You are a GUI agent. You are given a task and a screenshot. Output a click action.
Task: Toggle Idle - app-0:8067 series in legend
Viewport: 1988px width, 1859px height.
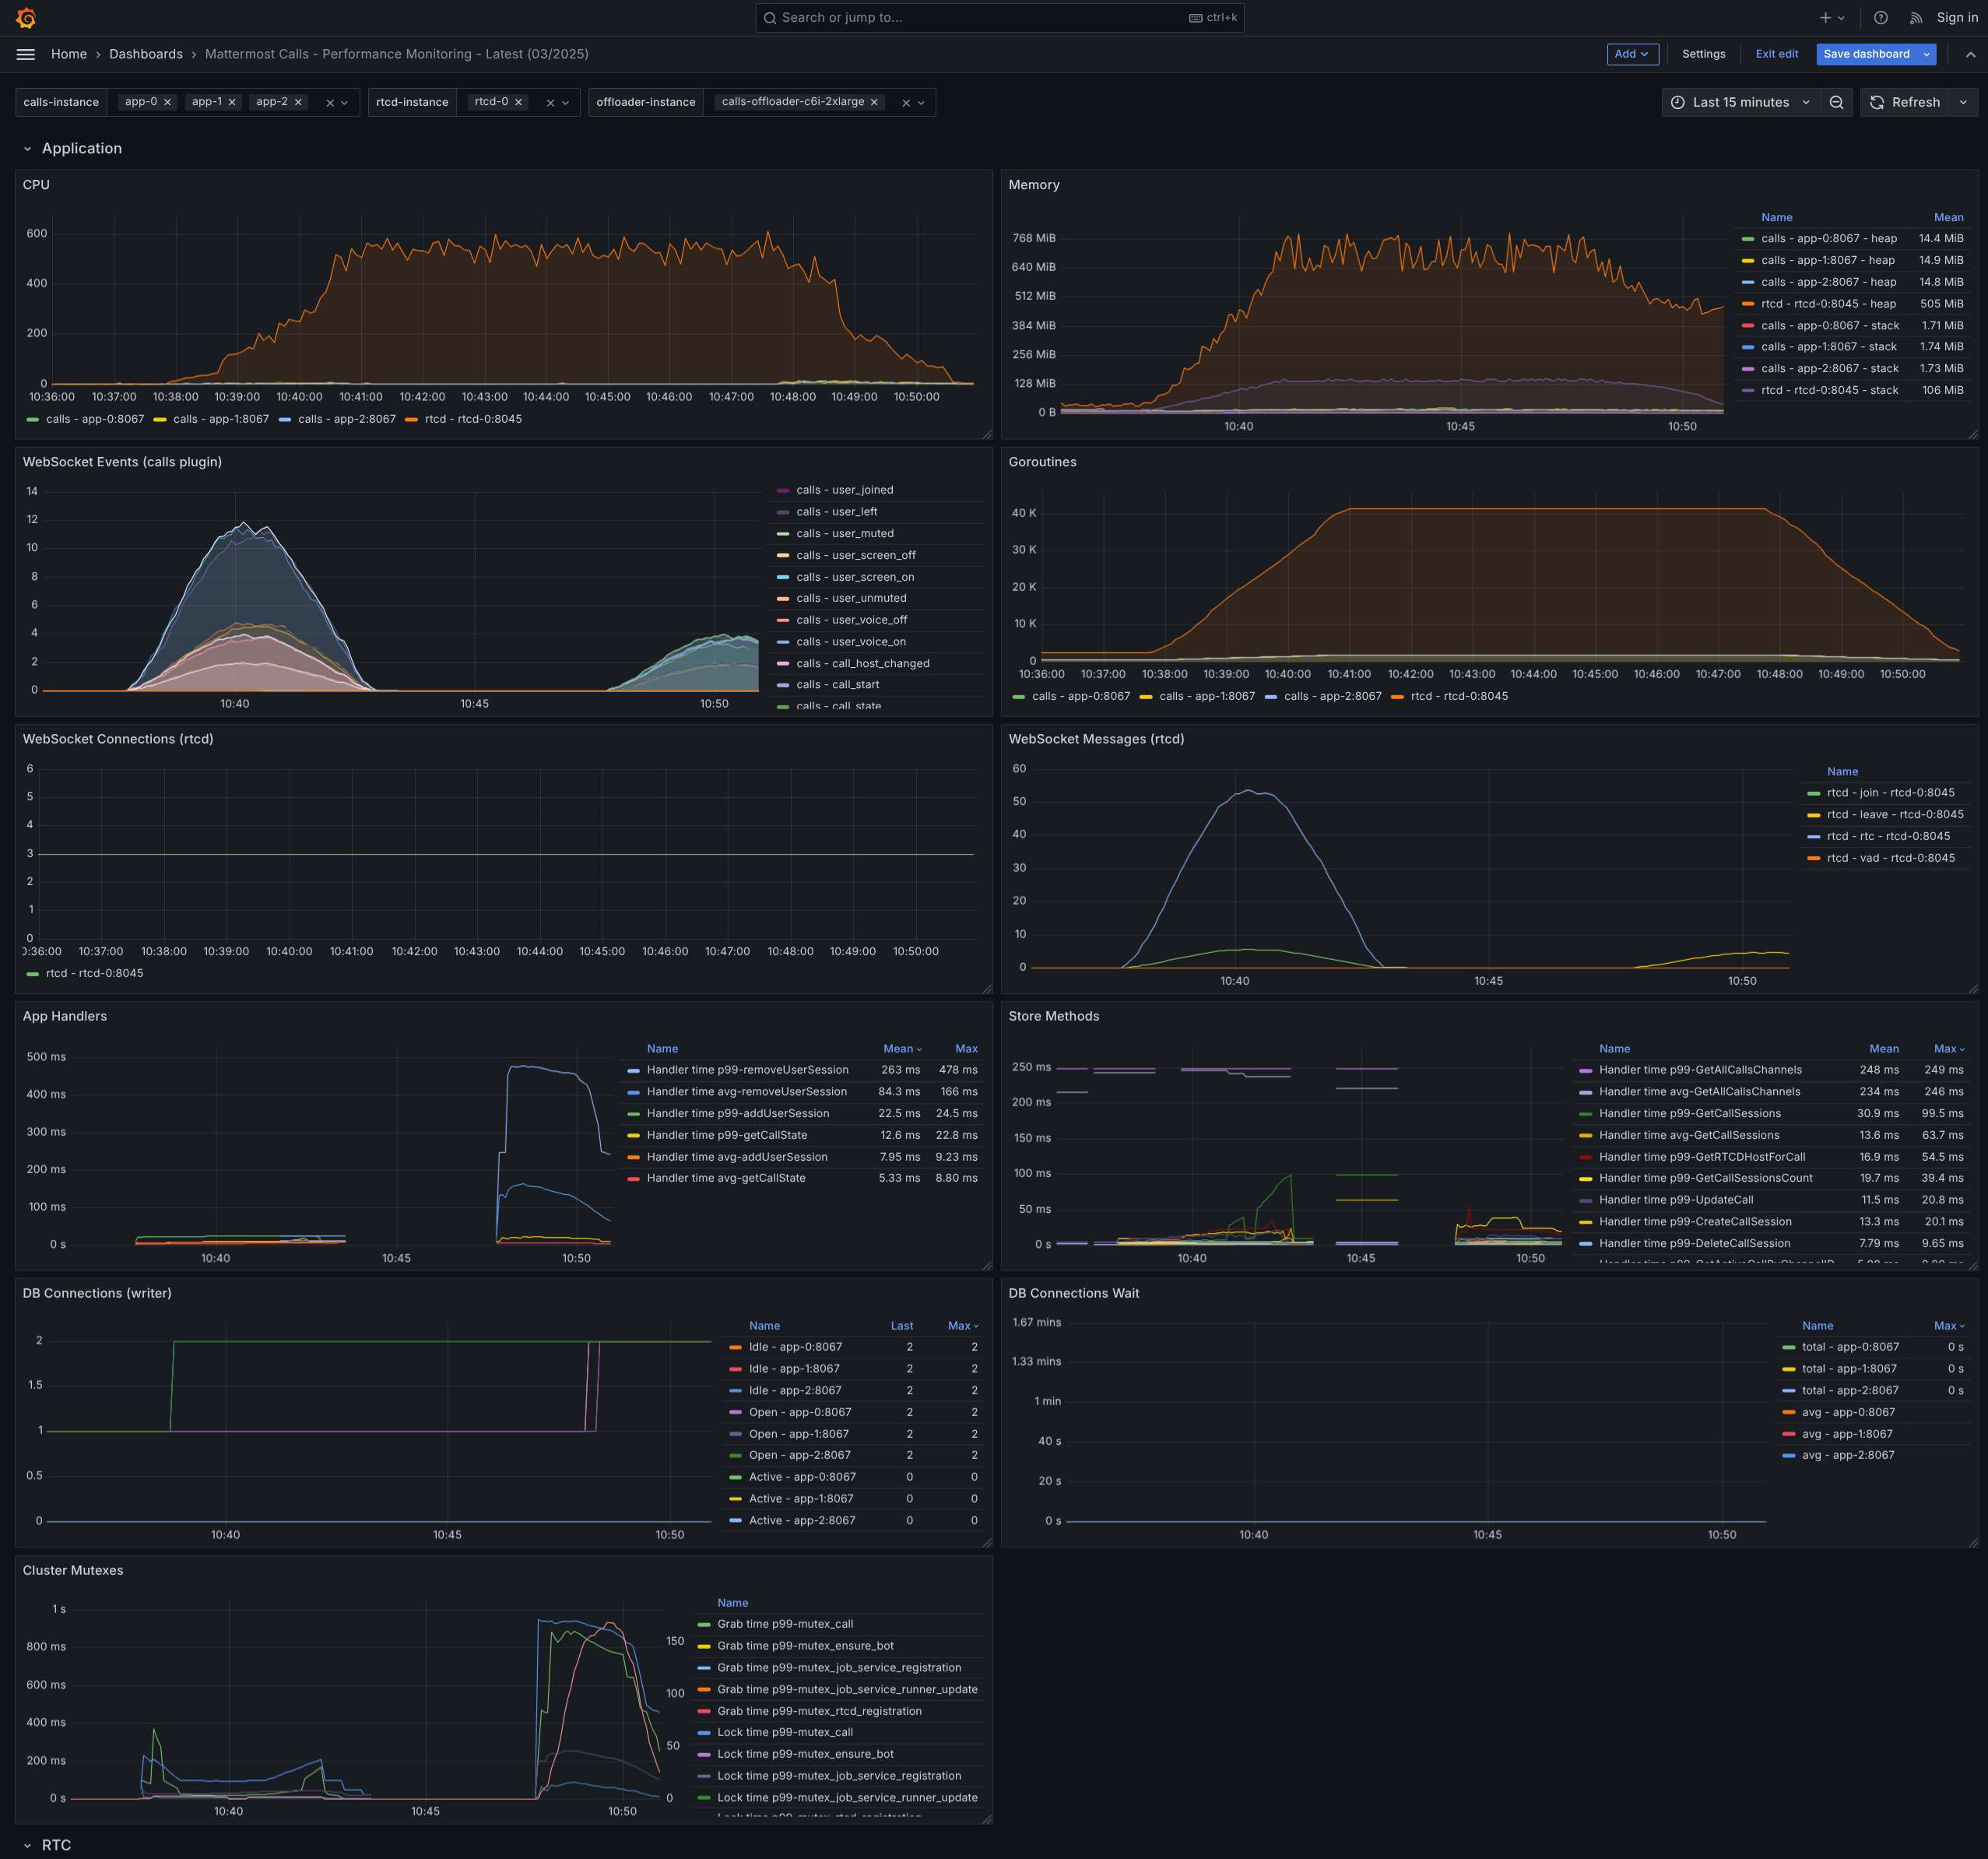point(795,1347)
